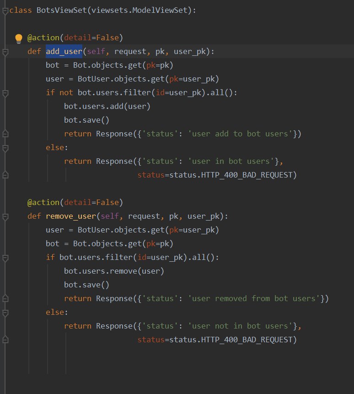Click the remove_user function name
354x394 pixels.
(x=71, y=216)
